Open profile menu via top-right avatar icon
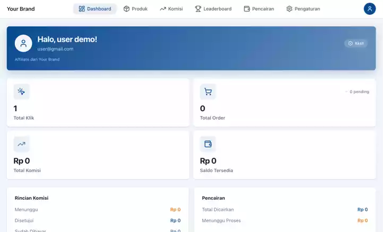The width and height of the screenshot is (383, 232). pos(370,8)
